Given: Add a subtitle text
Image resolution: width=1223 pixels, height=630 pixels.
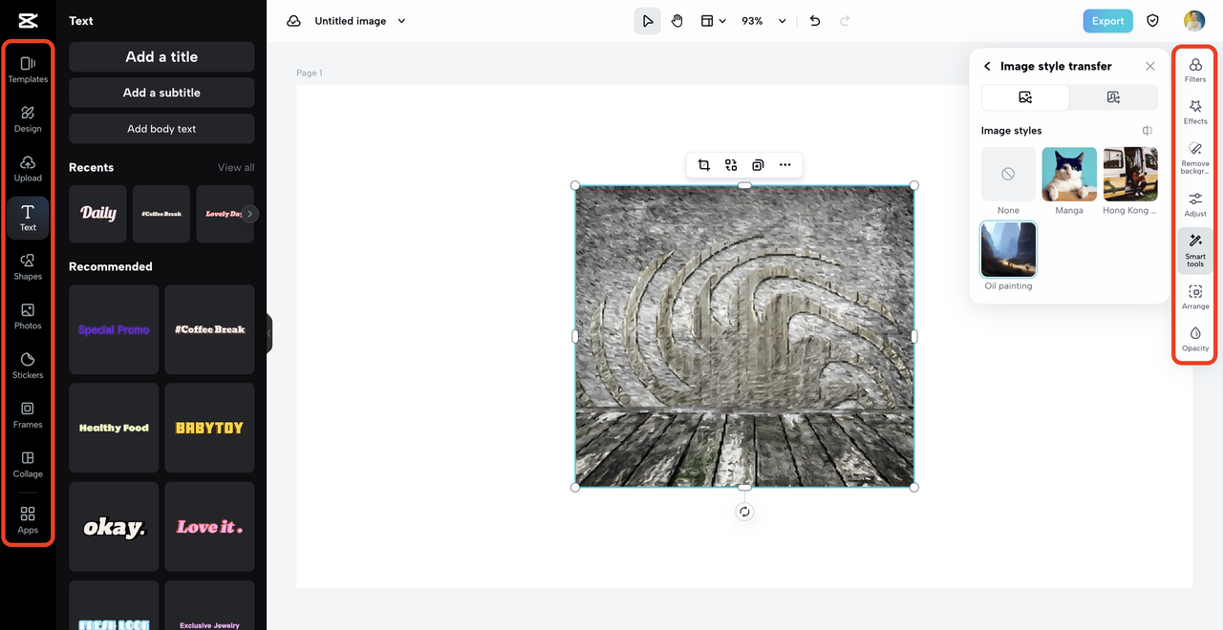Looking at the screenshot, I should pyautogui.click(x=161, y=93).
